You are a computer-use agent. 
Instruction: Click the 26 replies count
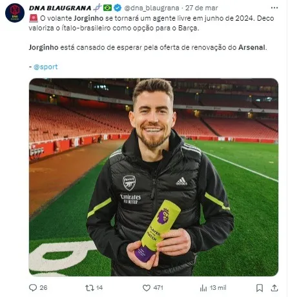(x=43, y=288)
